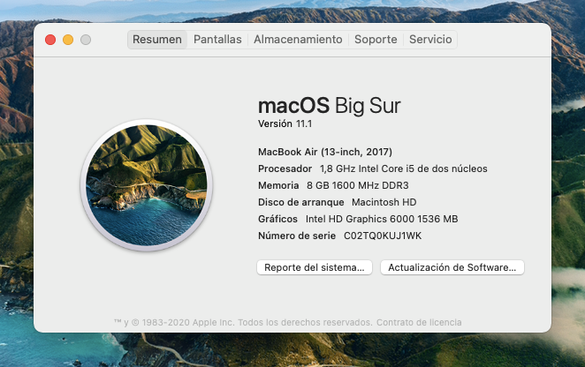Viewport: 585px width, 367px height.
Task: Click Intel HD Graphics 6000 1536 MB
Action: coord(382,219)
